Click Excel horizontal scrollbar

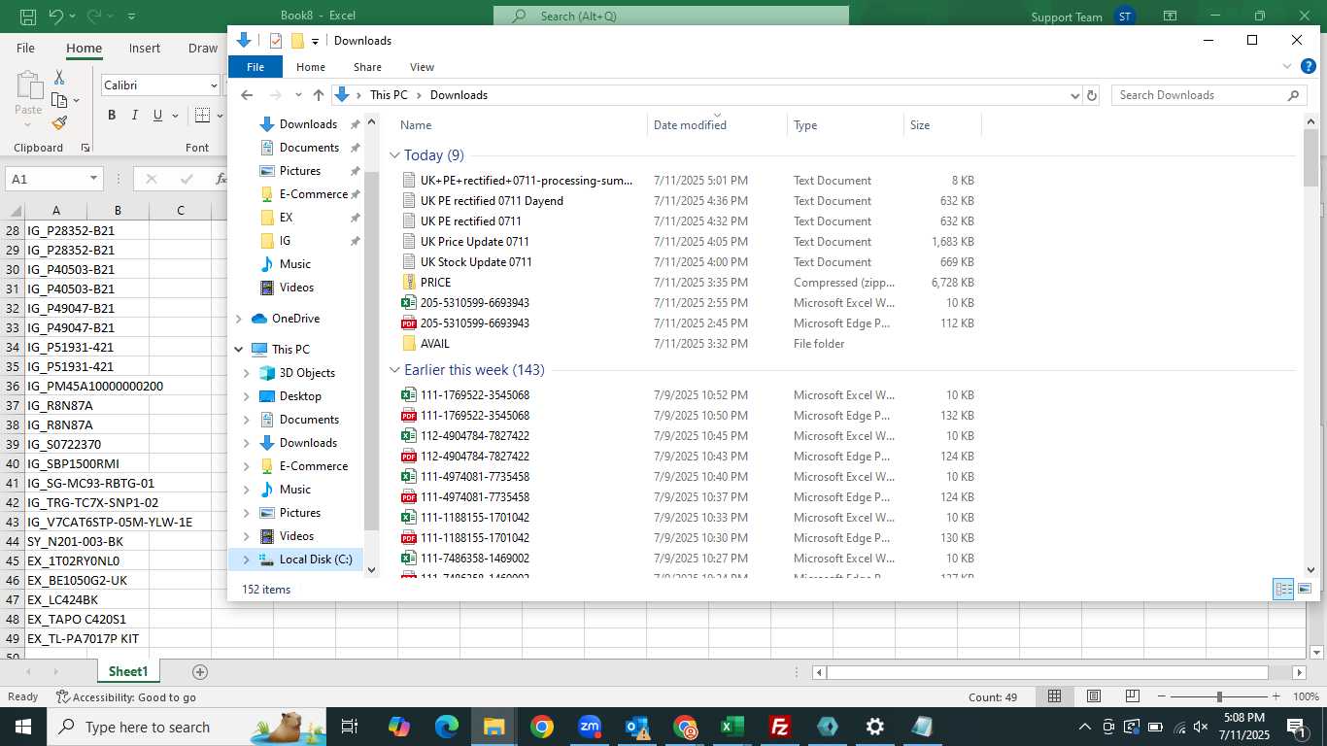coord(1047,672)
